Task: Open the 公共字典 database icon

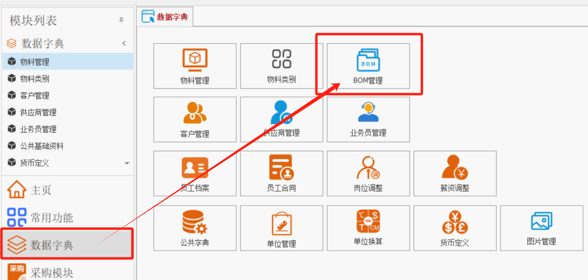Action: click(195, 222)
